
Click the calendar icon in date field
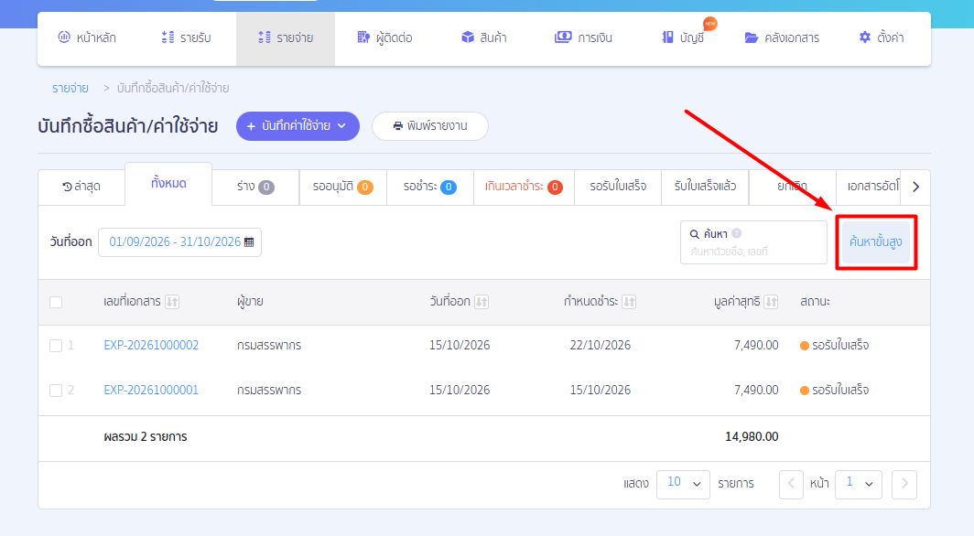point(249,242)
